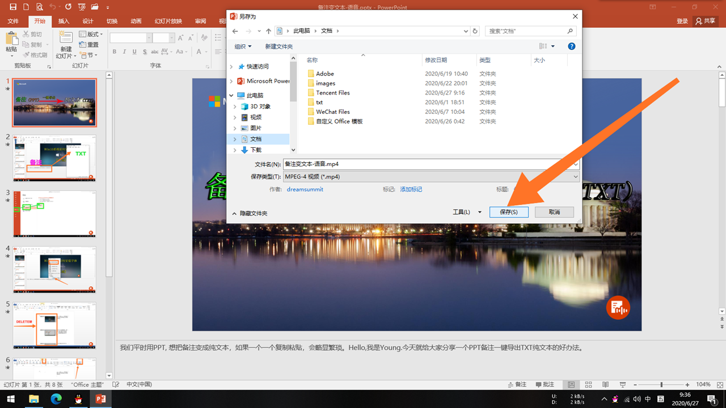Click the 添加标记 tag link
This screenshot has width=726, height=408.
point(411,189)
